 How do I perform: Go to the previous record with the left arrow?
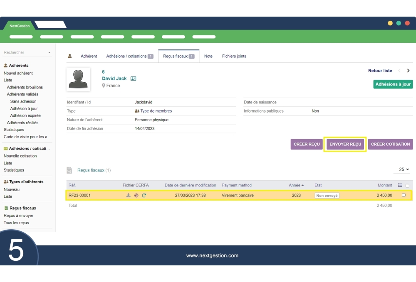pyautogui.click(x=400, y=71)
